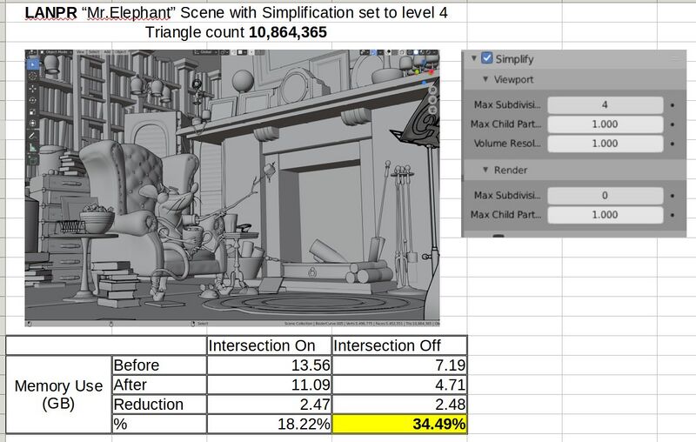
Task: Select the spreadsheet title cell 'LANPR Mr.Elephant Scene'
Action: click(x=236, y=12)
